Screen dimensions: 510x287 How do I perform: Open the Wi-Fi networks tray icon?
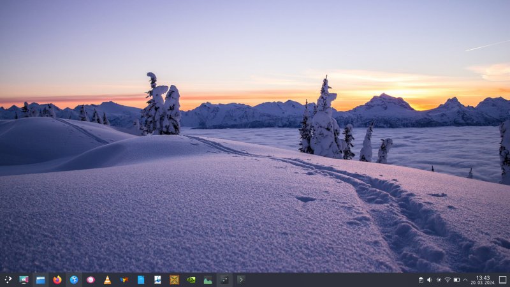click(x=448, y=279)
